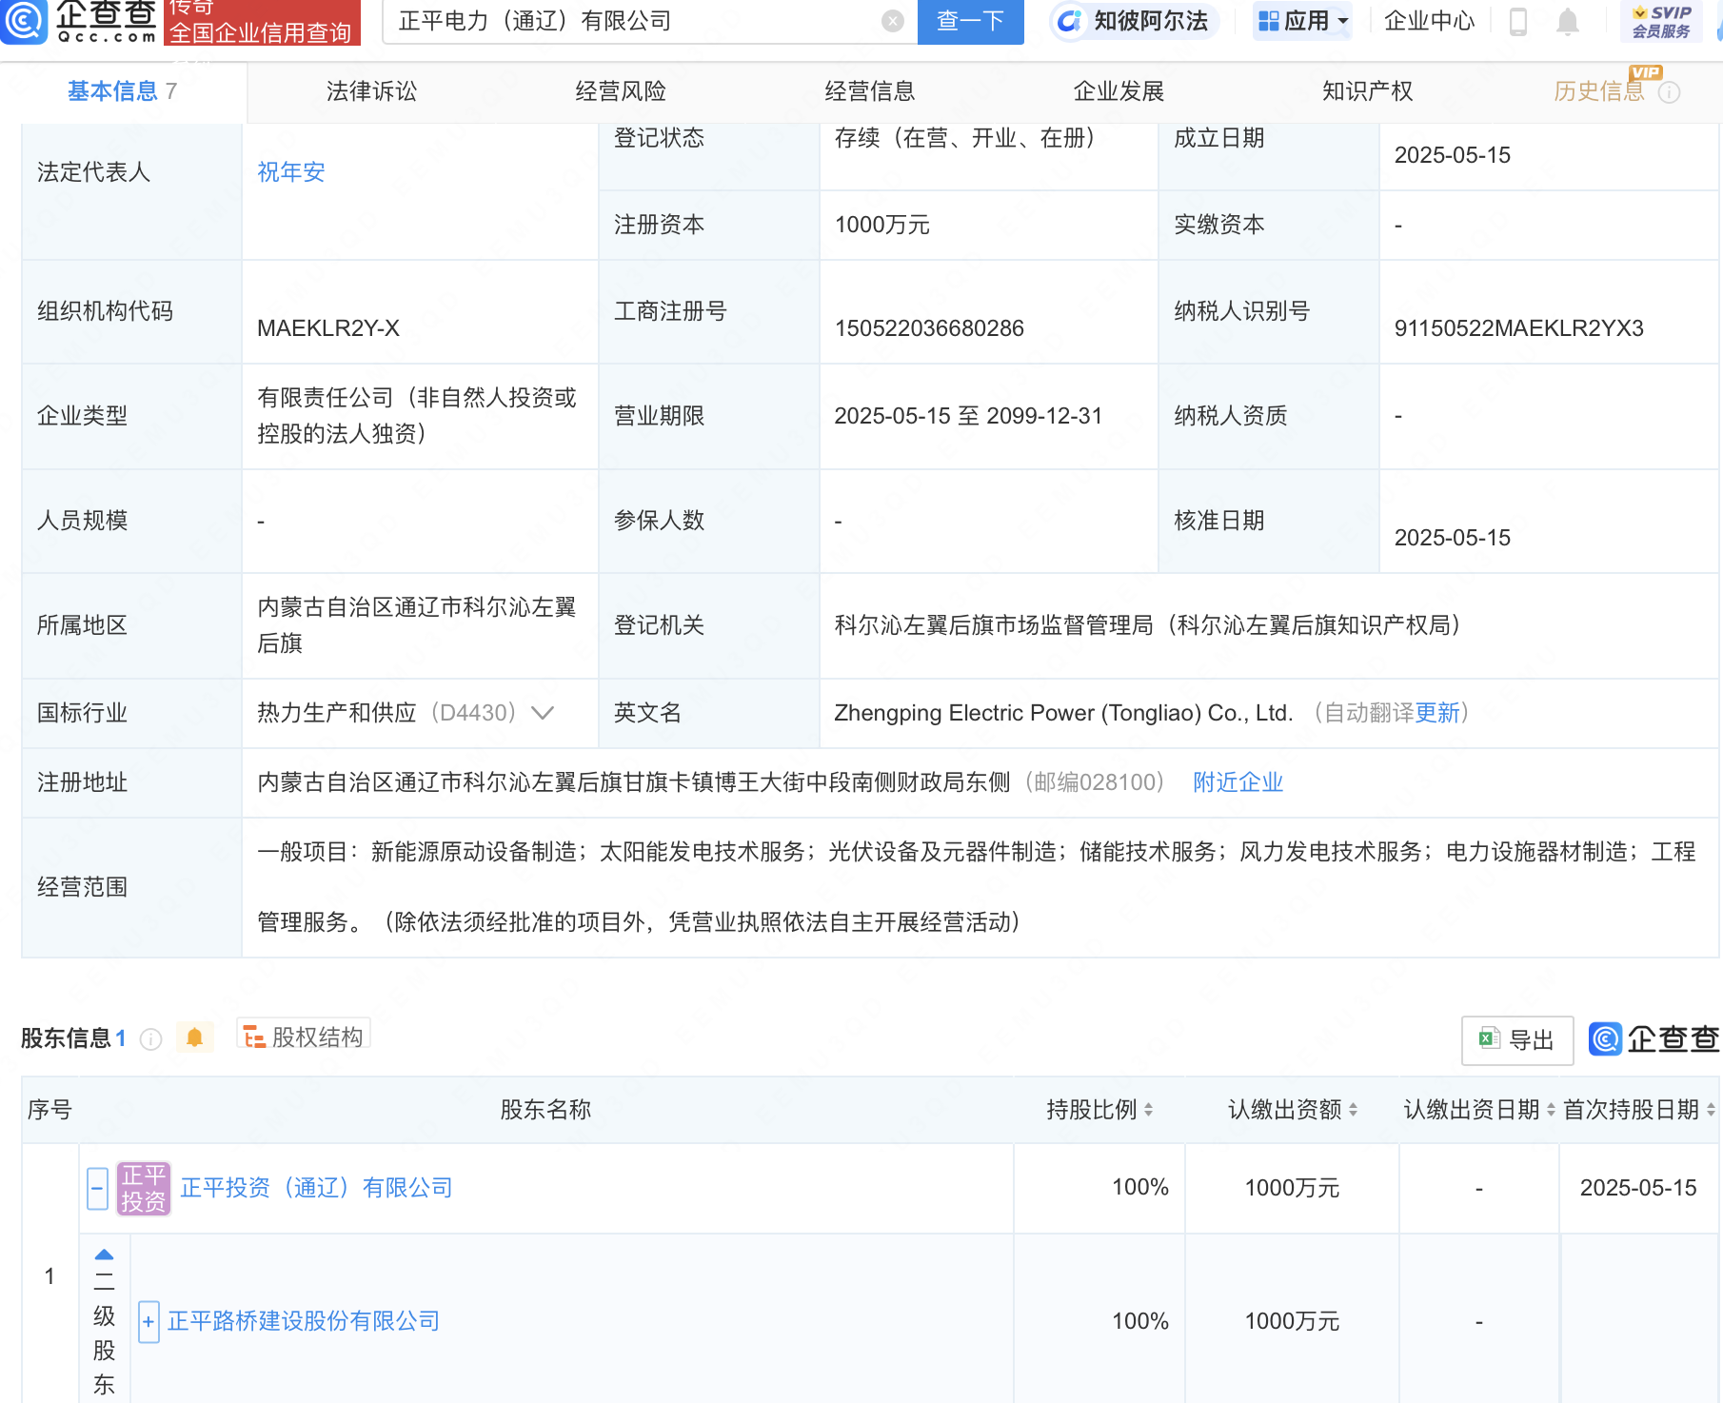Click registered capital value 1000万元 in info table

(x=882, y=225)
